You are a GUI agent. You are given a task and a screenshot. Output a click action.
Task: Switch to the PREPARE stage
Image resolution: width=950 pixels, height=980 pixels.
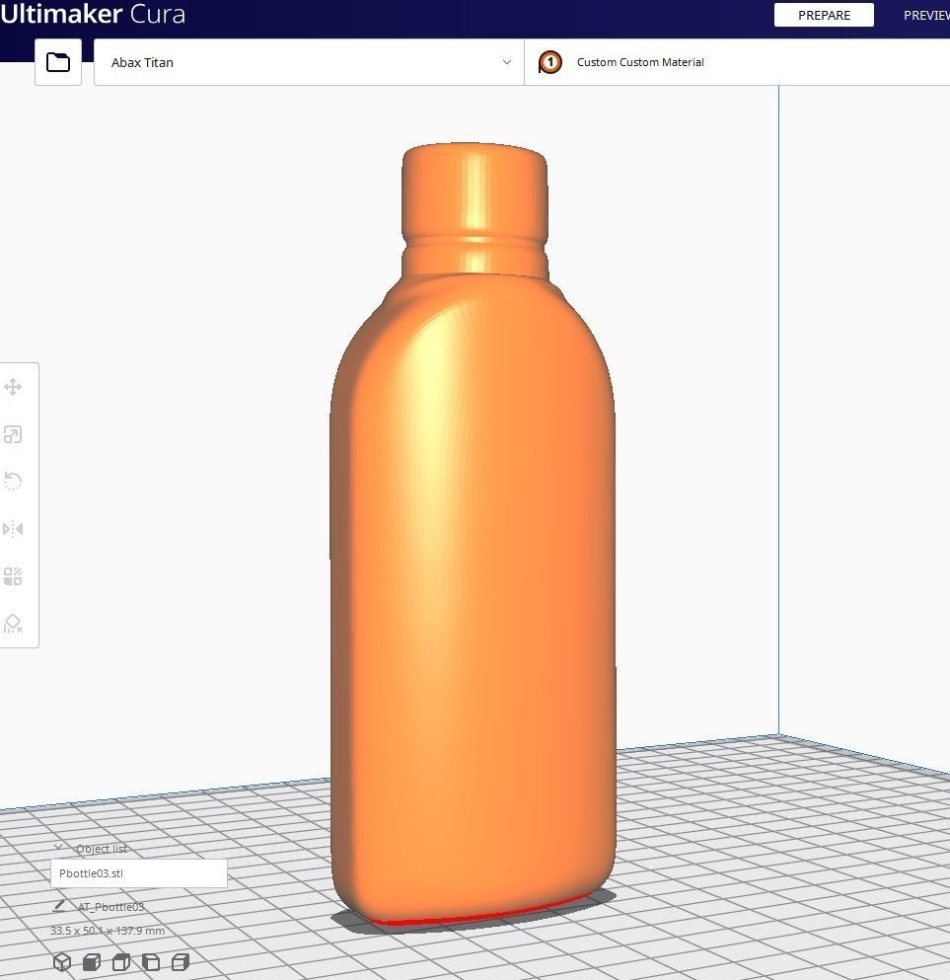coord(824,15)
